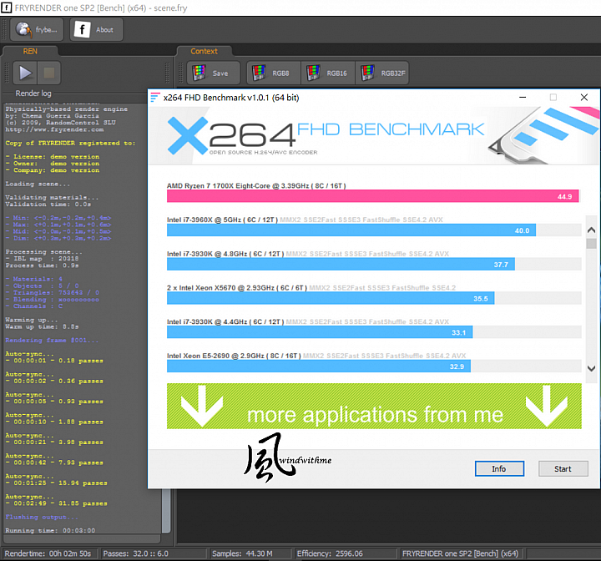Switch to the Context tab
Screen dimensions: 601x561
click(204, 51)
